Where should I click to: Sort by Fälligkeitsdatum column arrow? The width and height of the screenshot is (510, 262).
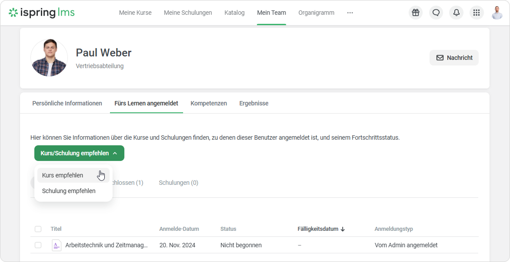pyautogui.click(x=343, y=229)
